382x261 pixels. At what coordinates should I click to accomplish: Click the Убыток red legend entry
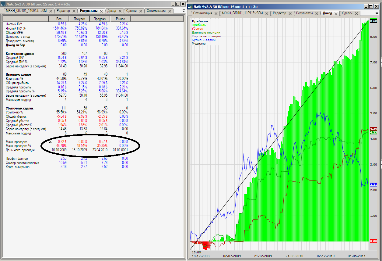198,29
